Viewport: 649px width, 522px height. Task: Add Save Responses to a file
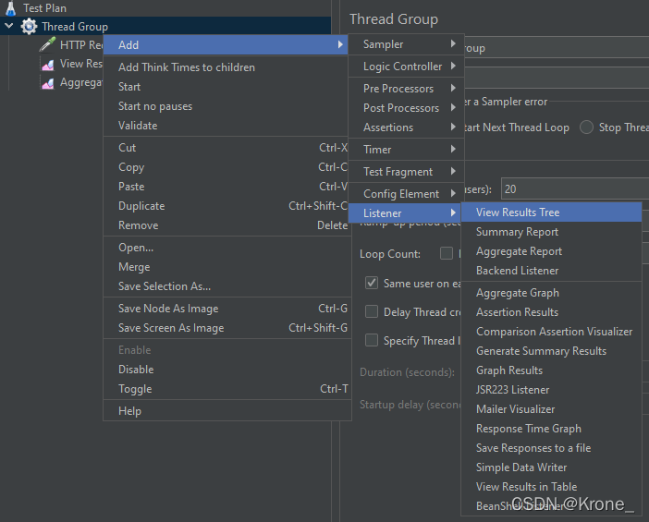tap(551, 448)
